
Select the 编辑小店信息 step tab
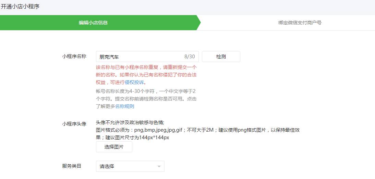click(x=93, y=23)
